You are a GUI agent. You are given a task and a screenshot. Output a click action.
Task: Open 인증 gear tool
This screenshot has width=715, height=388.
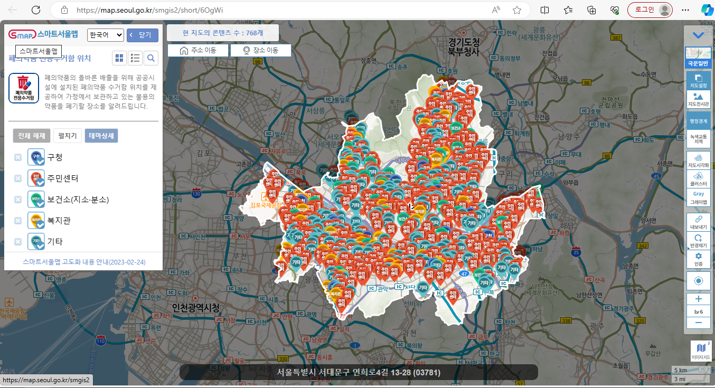pyautogui.click(x=698, y=259)
